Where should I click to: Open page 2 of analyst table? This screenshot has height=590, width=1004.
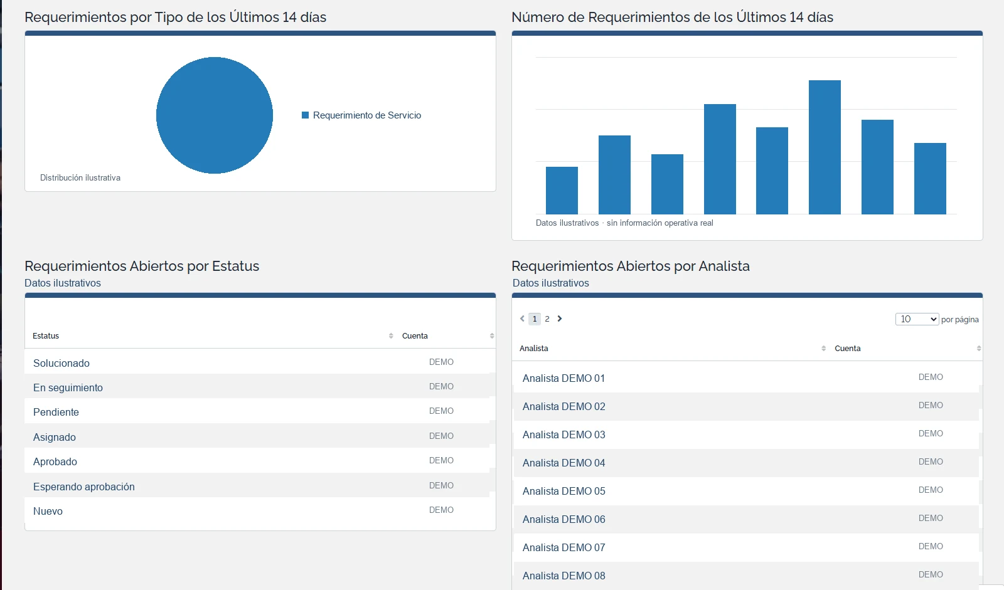(x=547, y=319)
